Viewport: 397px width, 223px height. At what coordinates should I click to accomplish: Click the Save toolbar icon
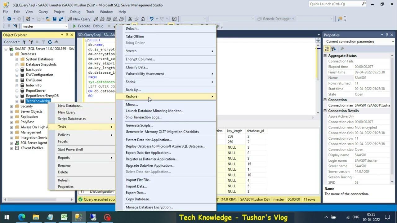point(55,19)
